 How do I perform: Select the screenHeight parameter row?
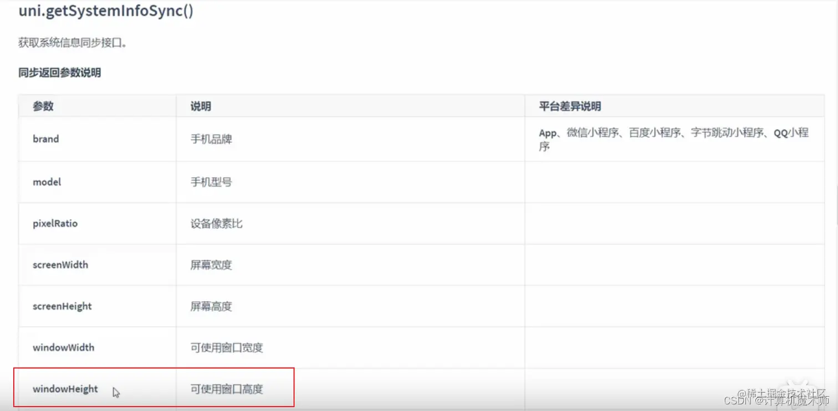(x=62, y=306)
